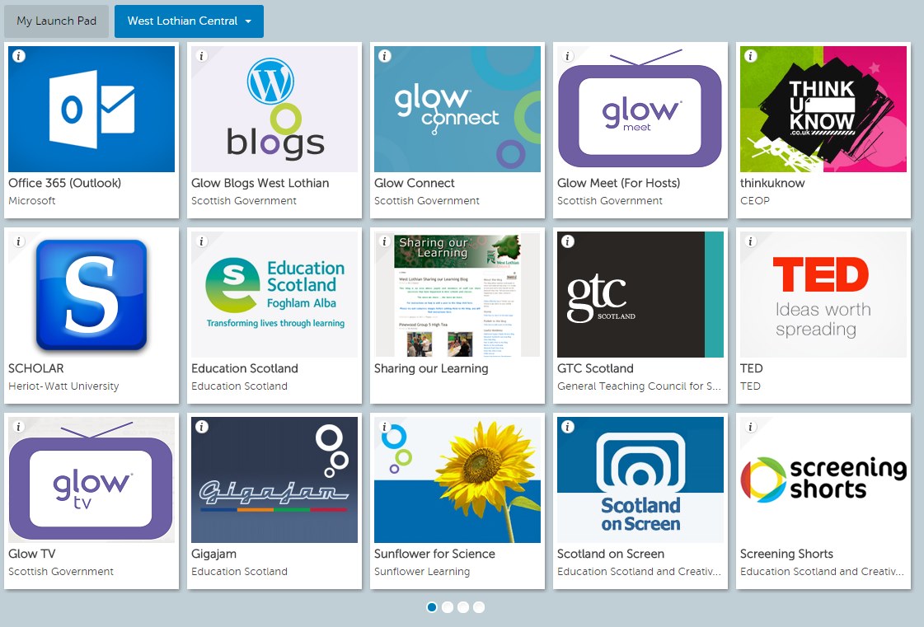Open the Scotland on Screen logo
924x627 pixels.
point(640,480)
